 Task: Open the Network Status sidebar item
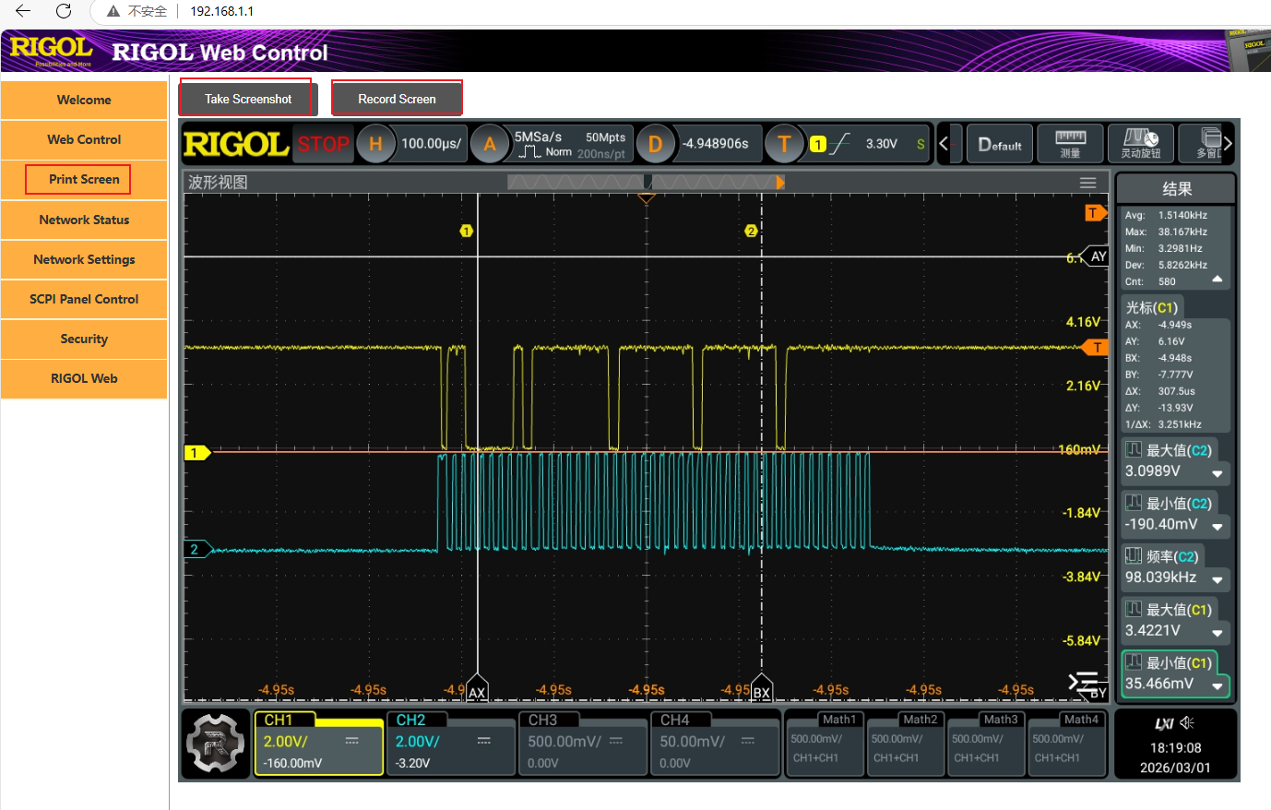[84, 220]
